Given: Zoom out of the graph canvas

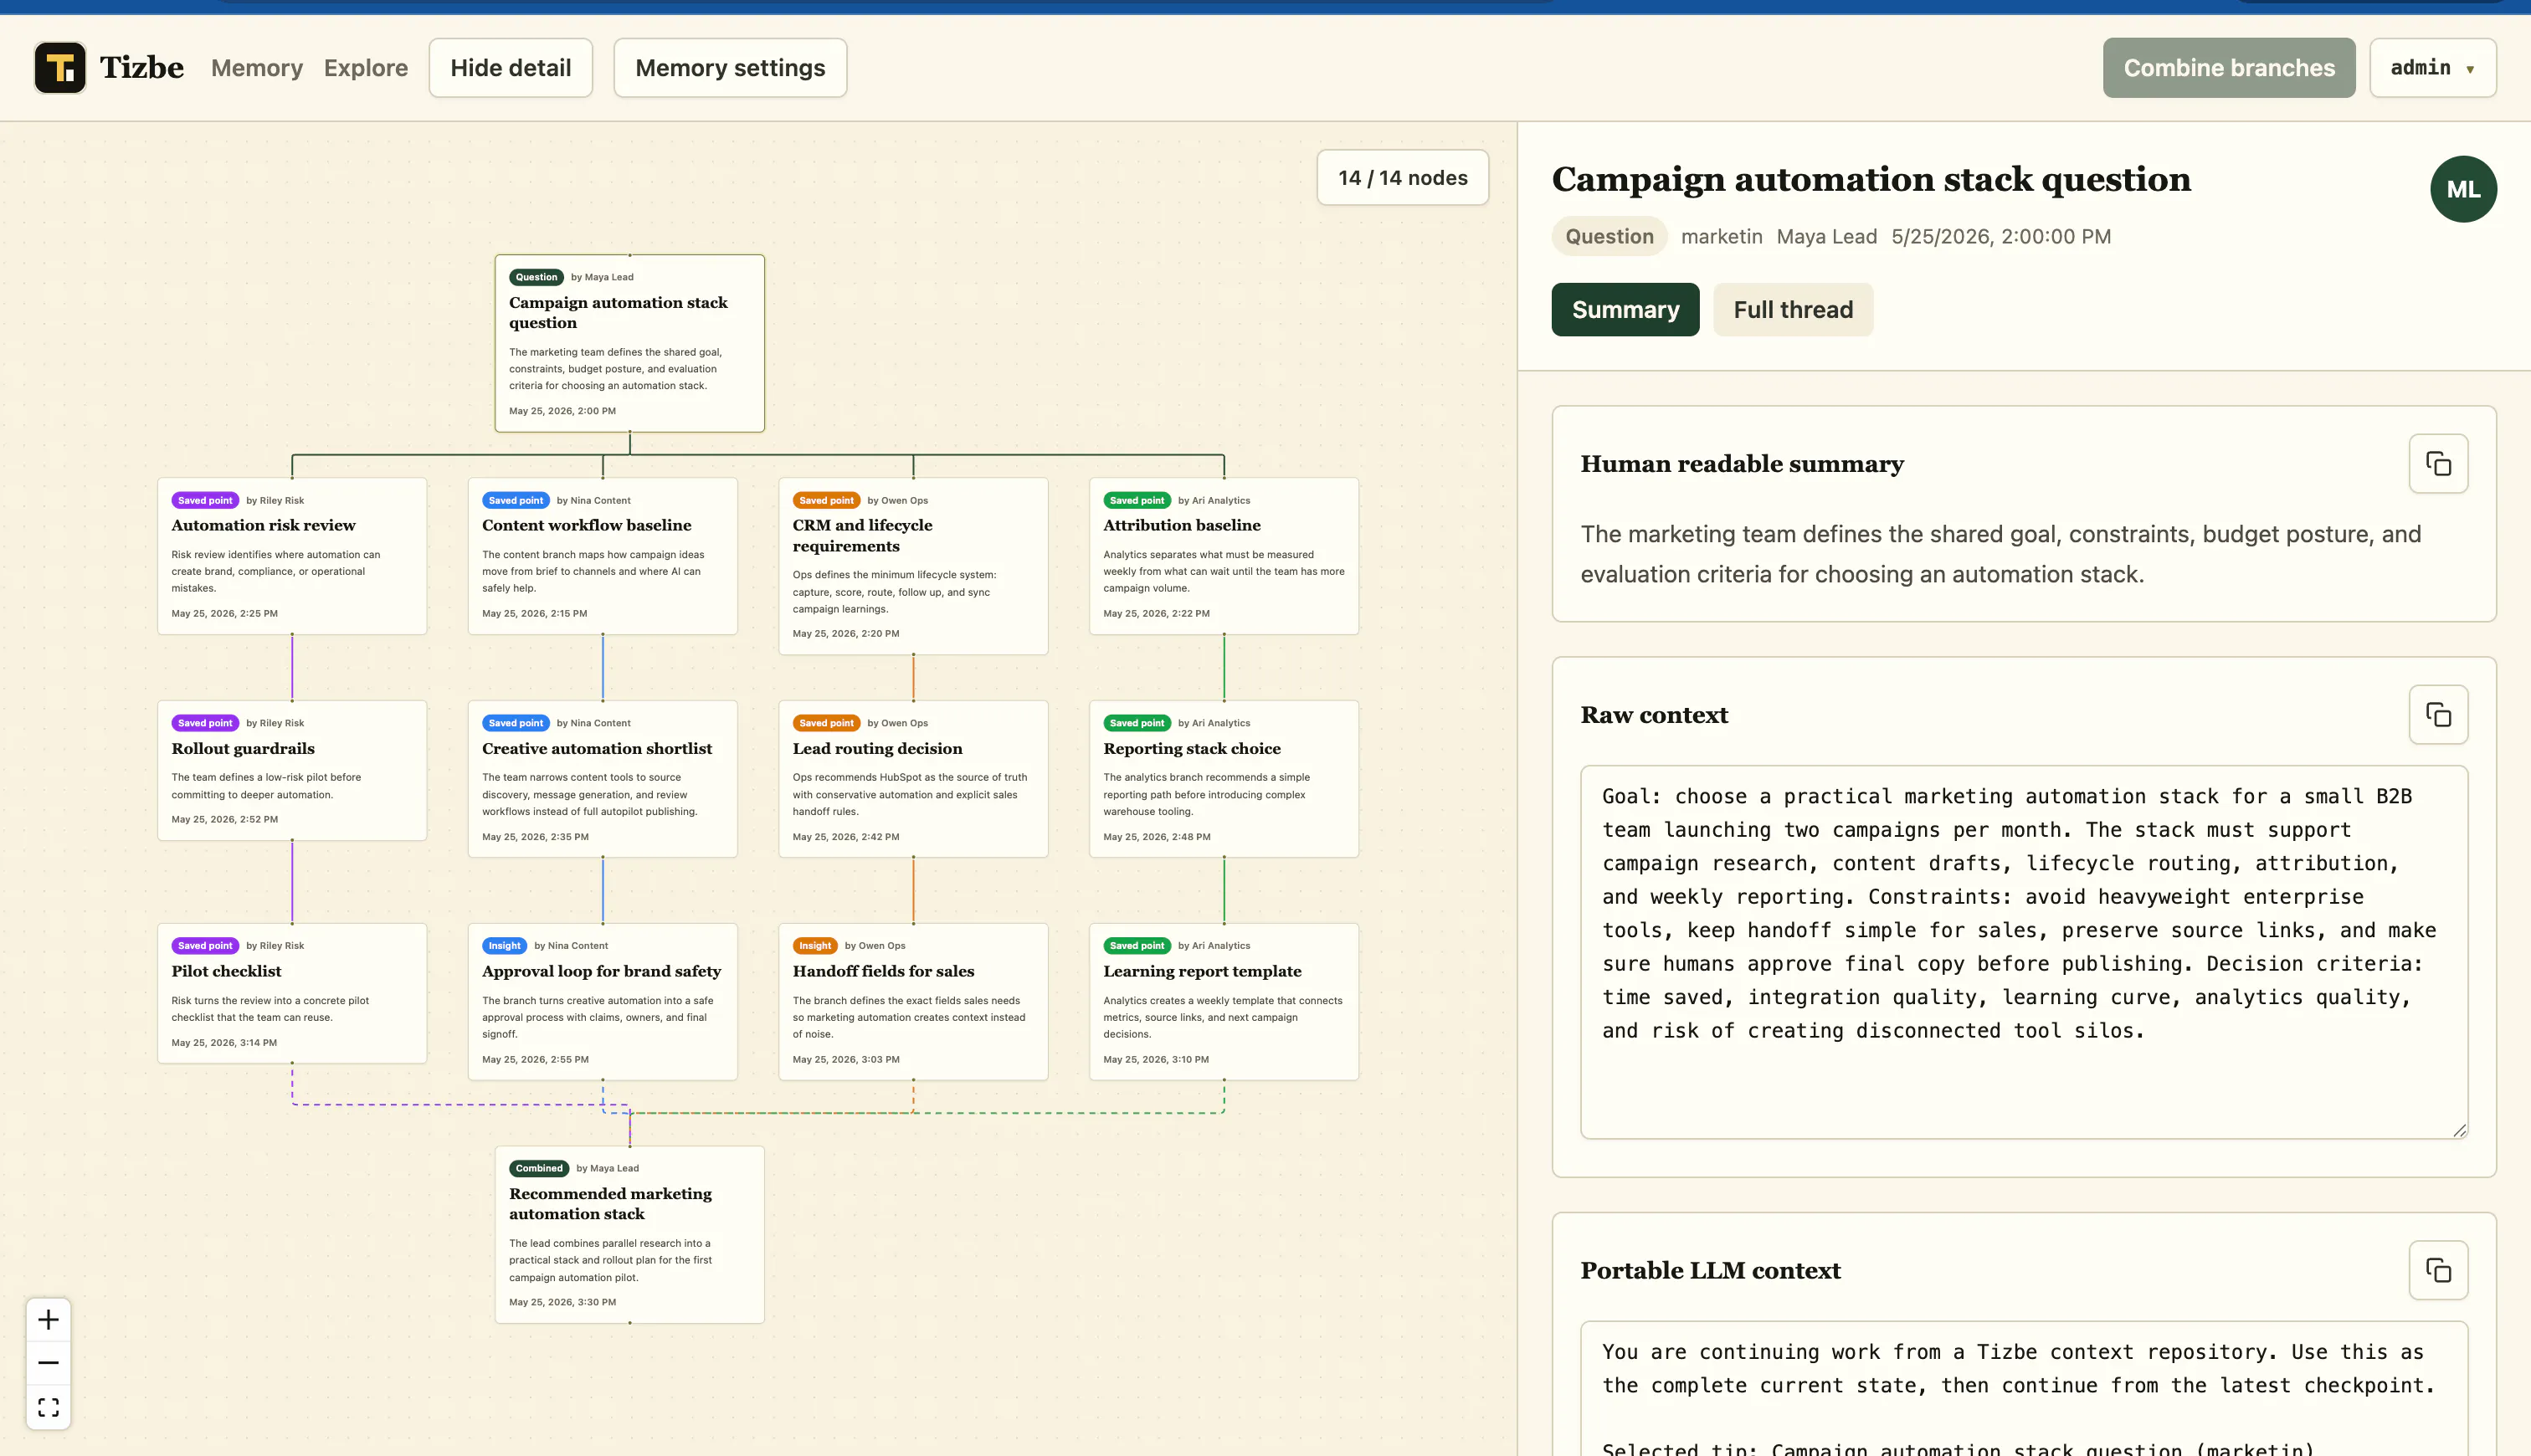Looking at the screenshot, I should pos(48,1363).
